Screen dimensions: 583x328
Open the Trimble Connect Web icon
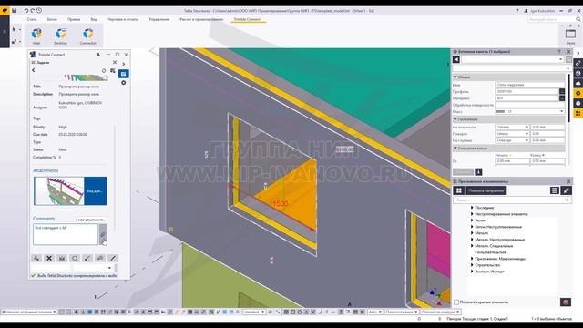point(36,36)
